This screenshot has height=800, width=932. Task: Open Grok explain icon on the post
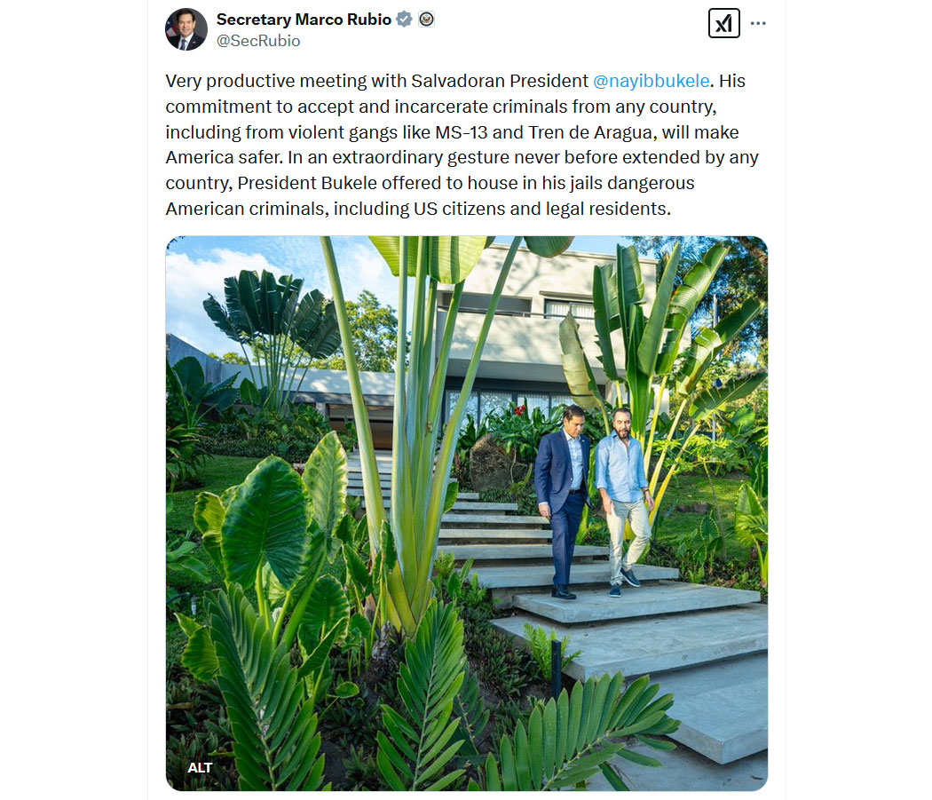click(x=724, y=23)
